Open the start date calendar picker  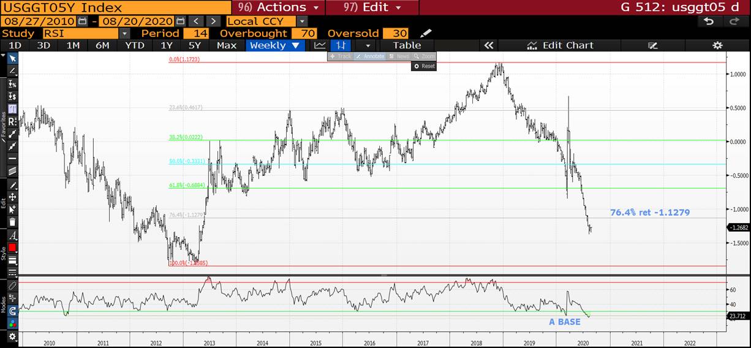(82, 21)
